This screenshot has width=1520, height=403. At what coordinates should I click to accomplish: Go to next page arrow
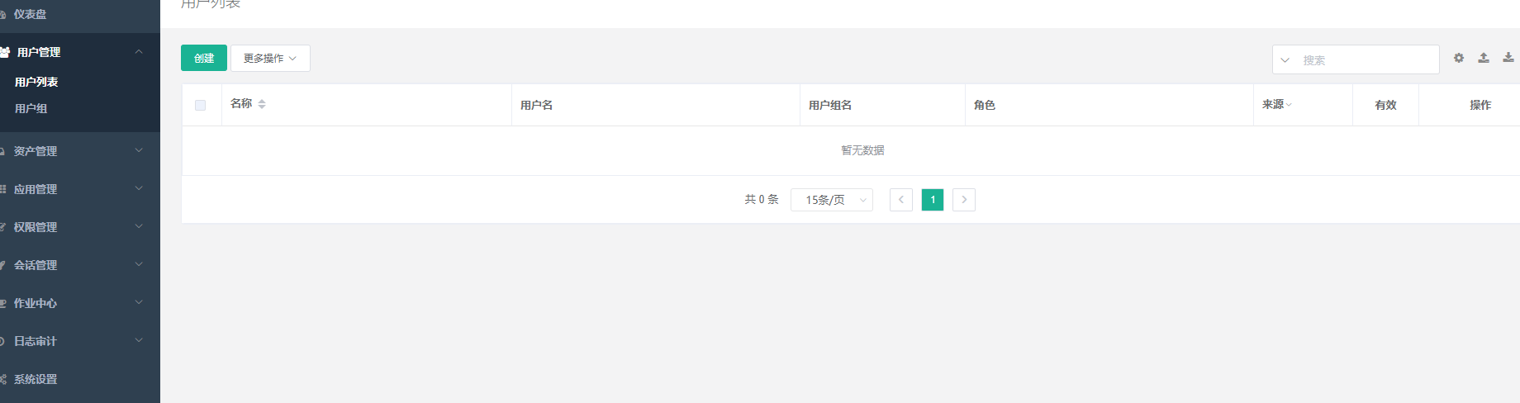[964, 200]
